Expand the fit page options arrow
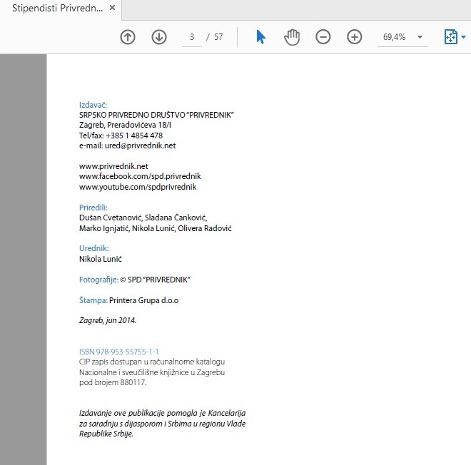 pyautogui.click(x=464, y=37)
